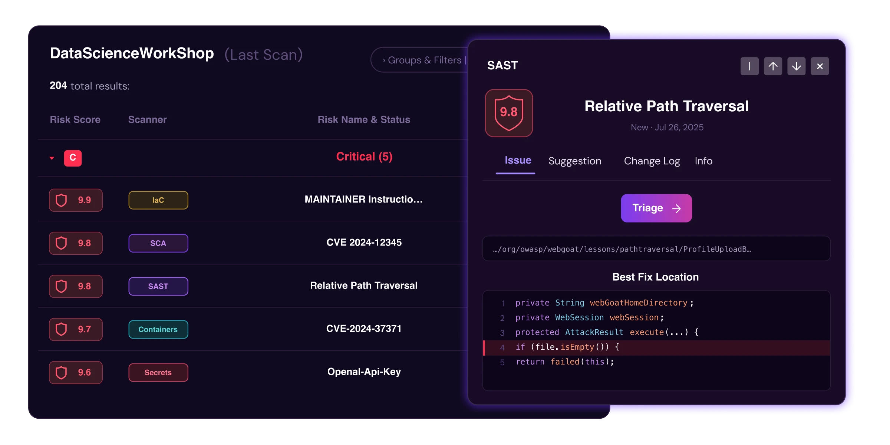
Task: Click code line 2 webSession
Action: 590,318
